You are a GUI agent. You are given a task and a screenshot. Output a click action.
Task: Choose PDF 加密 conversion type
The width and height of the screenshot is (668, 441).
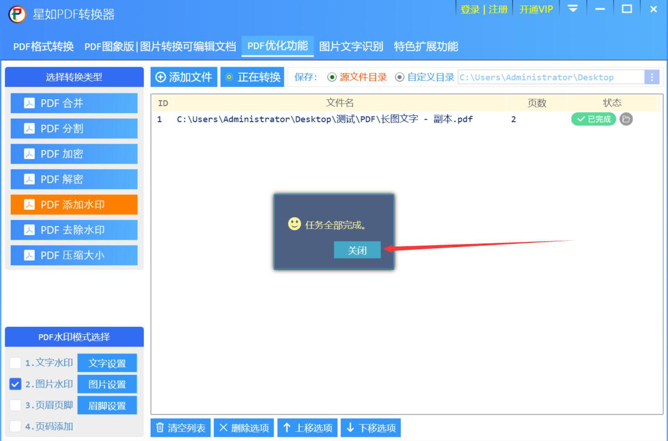tap(74, 154)
